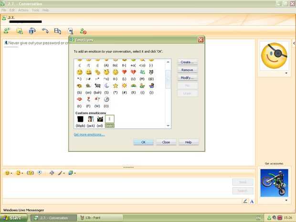This screenshot has width=296, height=222.
Task: Expand contact's pirate display picture options arrow
Action: click(x=286, y=73)
